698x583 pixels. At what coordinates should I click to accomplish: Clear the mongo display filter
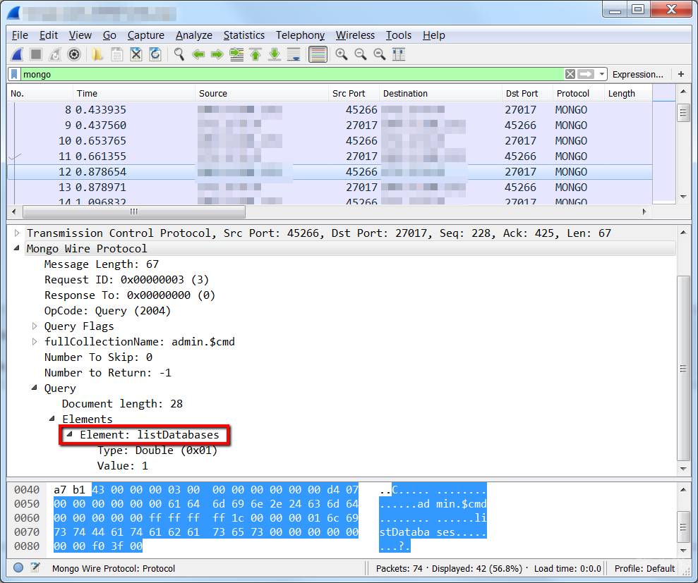(x=570, y=74)
